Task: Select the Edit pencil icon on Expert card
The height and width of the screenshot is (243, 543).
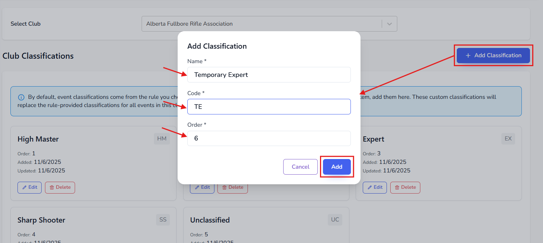Action: (x=370, y=187)
